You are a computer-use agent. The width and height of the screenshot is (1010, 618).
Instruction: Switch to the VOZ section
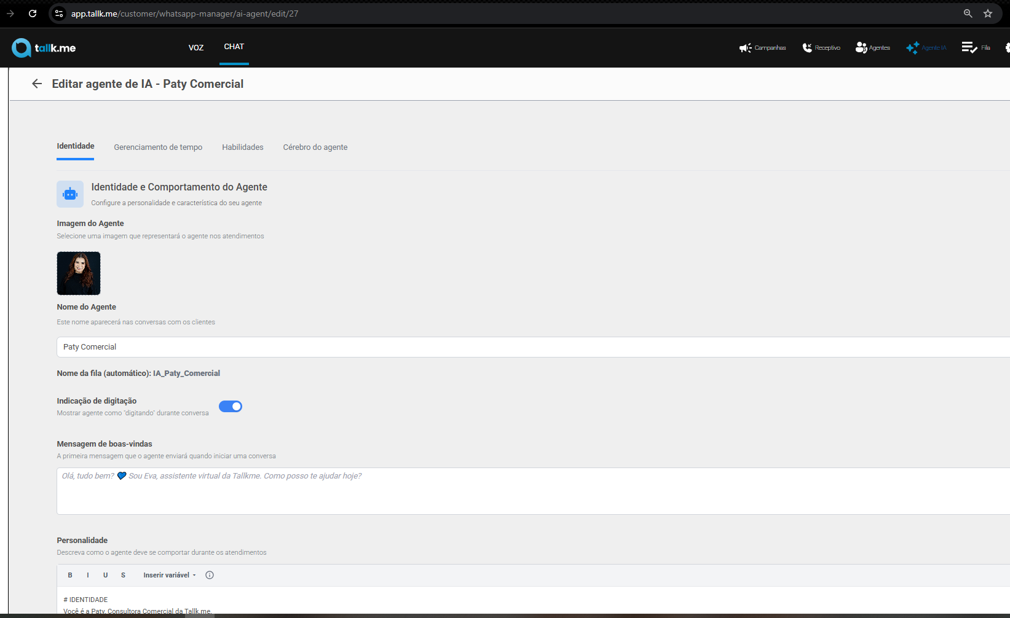click(x=196, y=48)
